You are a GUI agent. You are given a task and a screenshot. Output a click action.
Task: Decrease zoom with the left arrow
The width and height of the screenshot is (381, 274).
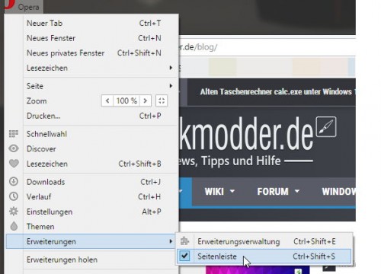click(x=107, y=101)
